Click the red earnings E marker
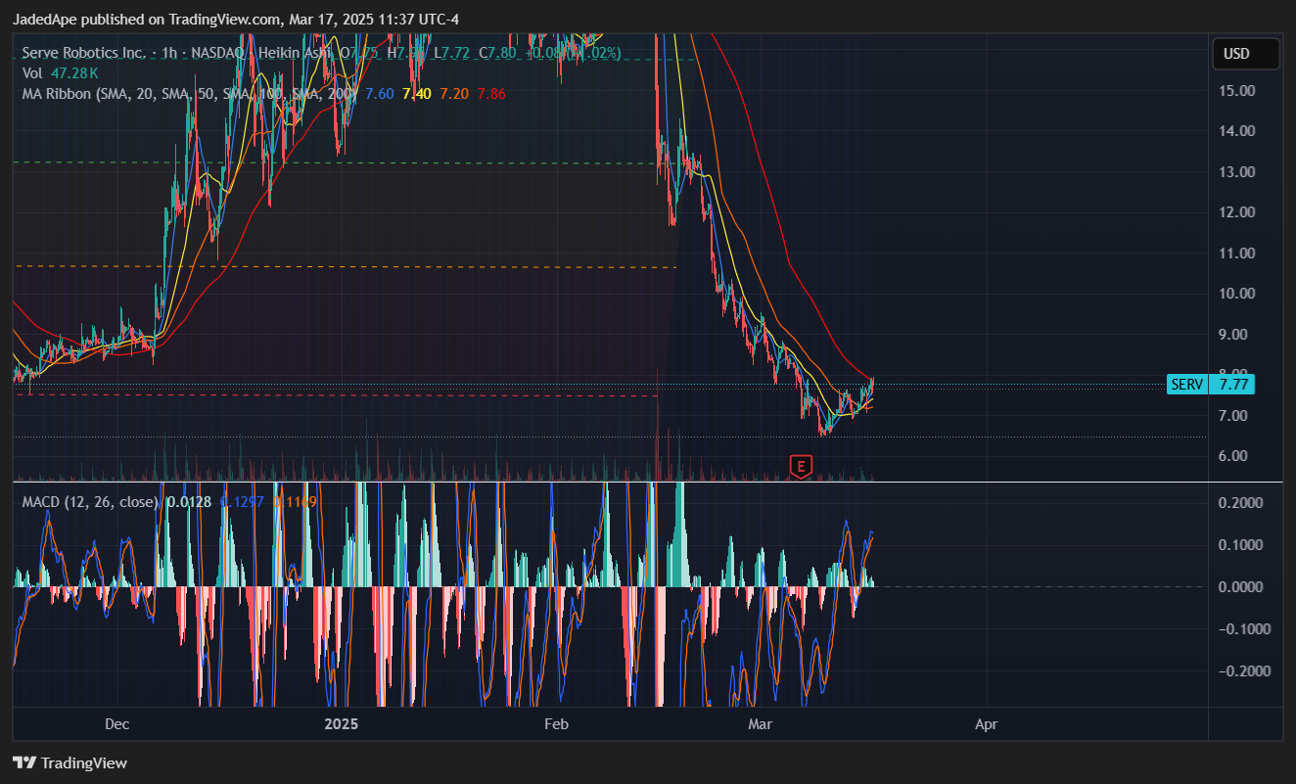The image size is (1296, 784). [x=801, y=467]
